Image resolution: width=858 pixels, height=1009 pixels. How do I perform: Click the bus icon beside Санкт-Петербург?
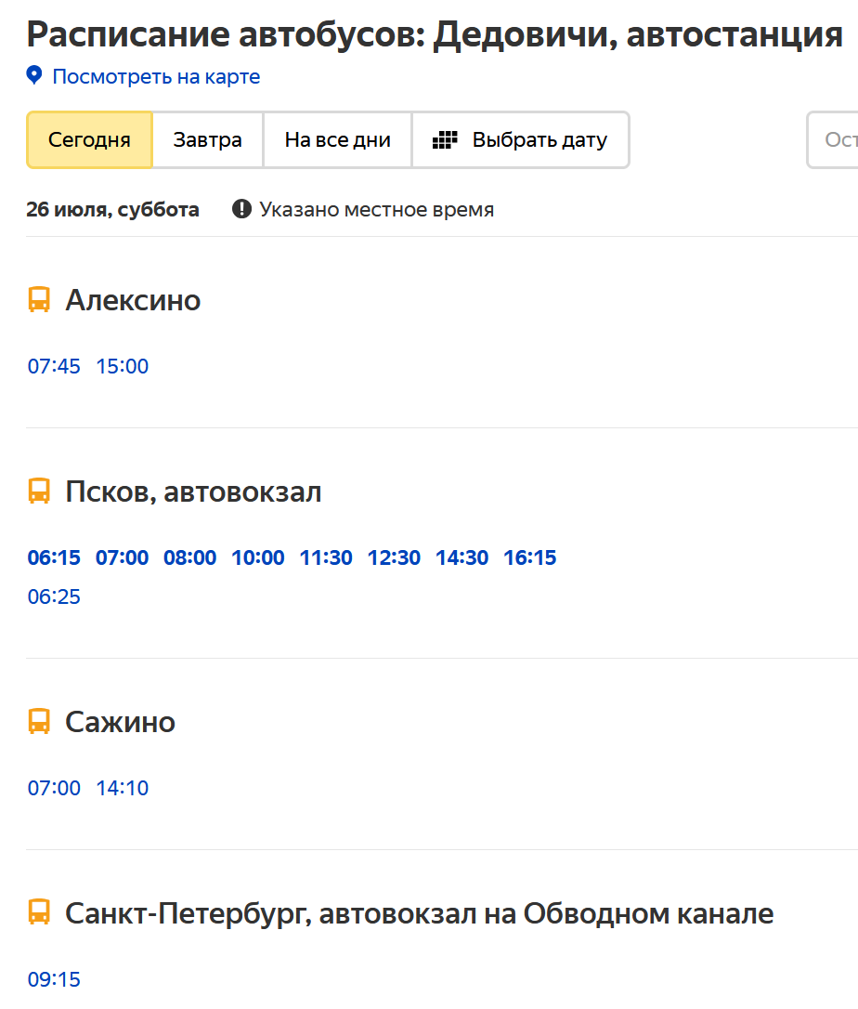(39, 913)
